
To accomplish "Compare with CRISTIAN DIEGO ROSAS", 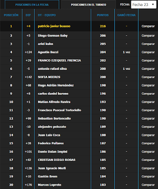I will pos(148,160).
